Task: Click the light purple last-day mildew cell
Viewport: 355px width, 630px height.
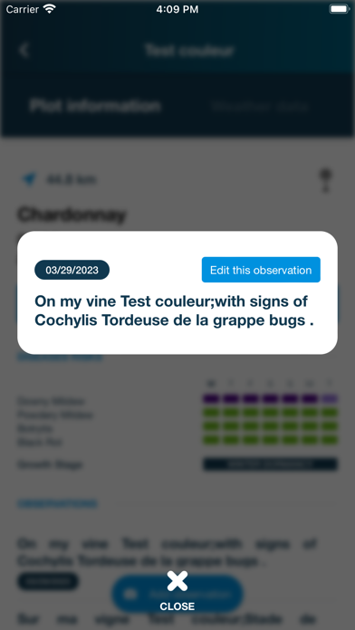Action: tap(330, 398)
